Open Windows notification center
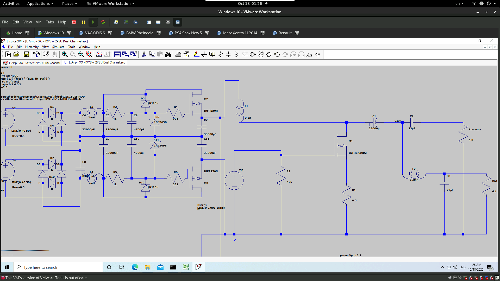 coord(490,267)
